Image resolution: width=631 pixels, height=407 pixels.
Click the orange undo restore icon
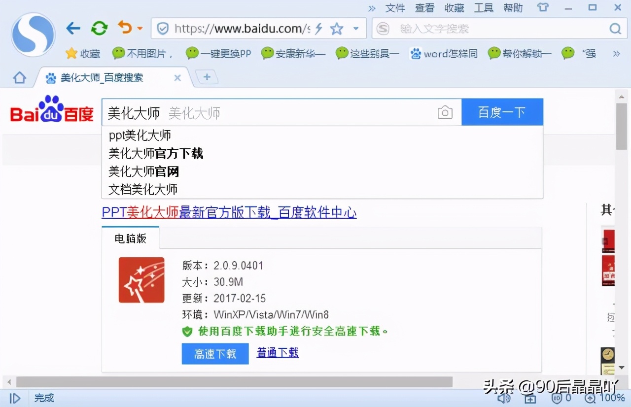tap(125, 27)
